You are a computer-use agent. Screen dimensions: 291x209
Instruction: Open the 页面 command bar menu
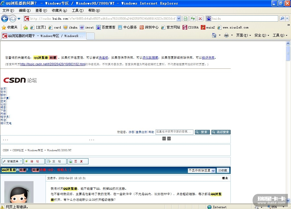(243, 35)
